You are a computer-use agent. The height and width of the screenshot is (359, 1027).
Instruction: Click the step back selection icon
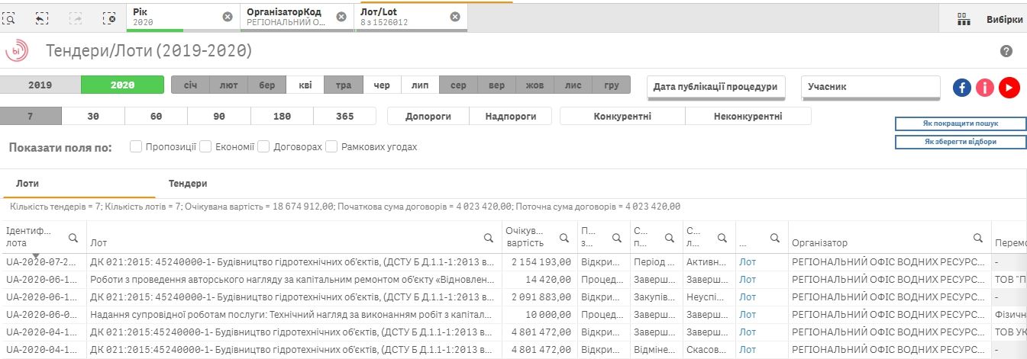click(42, 17)
